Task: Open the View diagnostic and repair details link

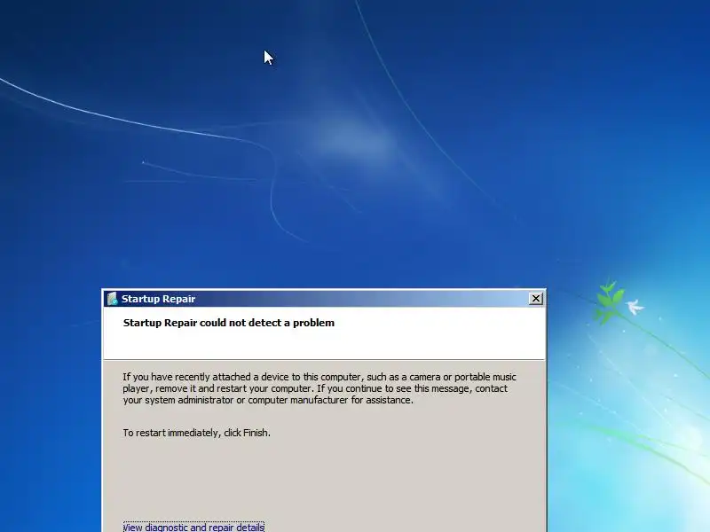Action: coord(193,527)
